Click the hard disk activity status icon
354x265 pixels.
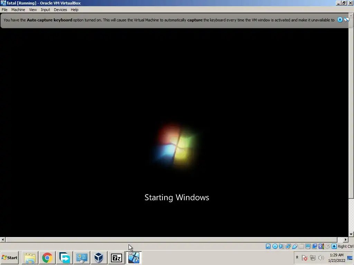pos(268,246)
